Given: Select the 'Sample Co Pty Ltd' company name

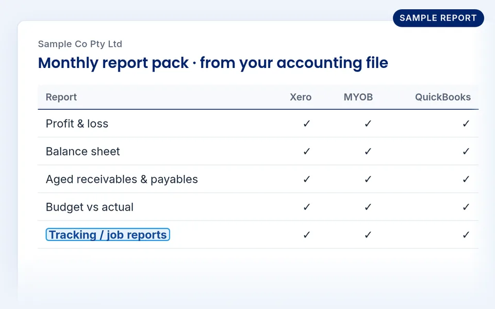Looking at the screenshot, I should coord(80,44).
